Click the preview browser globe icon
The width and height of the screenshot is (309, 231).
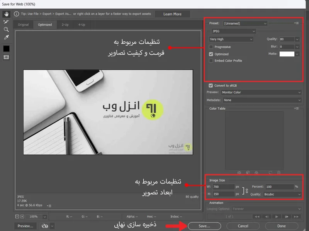click(45, 226)
